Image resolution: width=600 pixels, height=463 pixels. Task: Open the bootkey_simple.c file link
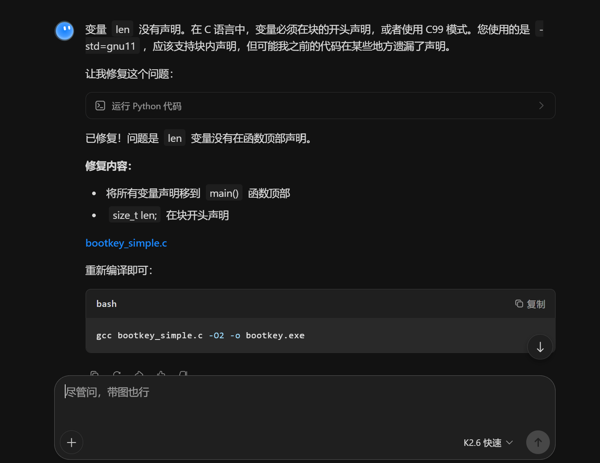pyautogui.click(x=126, y=243)
